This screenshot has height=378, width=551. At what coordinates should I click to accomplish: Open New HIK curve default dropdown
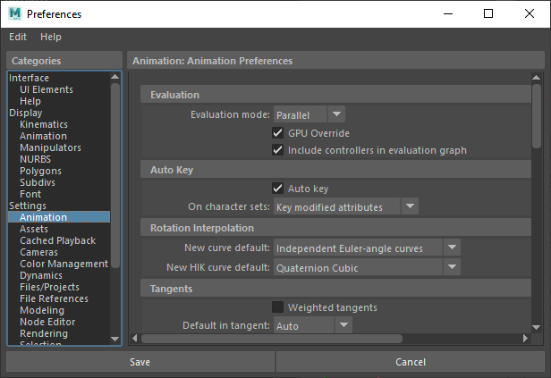[367, 267]
